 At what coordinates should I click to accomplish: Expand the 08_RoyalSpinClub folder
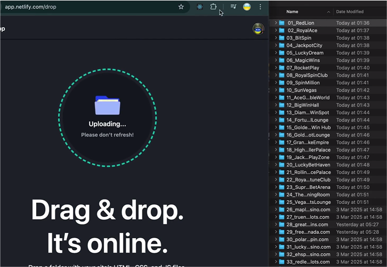tap(276, 75)
